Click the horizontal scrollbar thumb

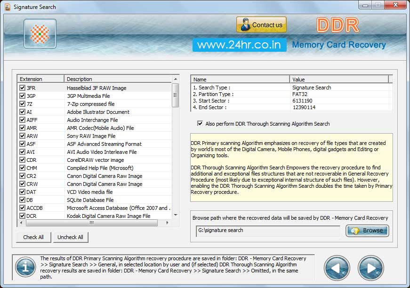[92, 223]
